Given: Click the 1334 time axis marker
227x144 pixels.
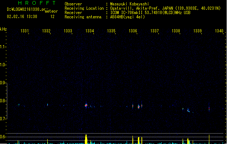Looking at the screenshot, I should pos(90,31).
